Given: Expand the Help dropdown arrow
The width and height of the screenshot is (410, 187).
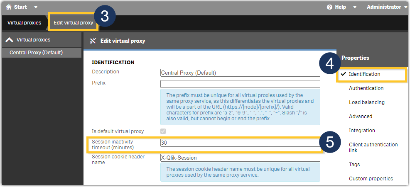Looking at the screenshot, I should [x=354, y=7].
